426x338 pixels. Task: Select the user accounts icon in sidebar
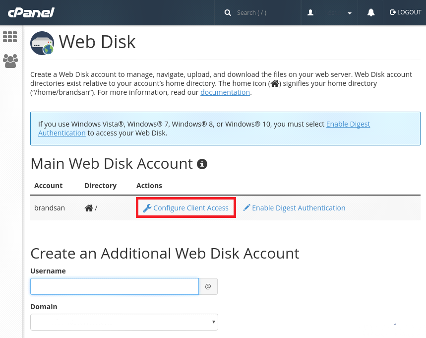pyautogui.click(x=10, y=61)
